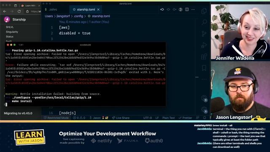Image resolution: width=270 pixels, height=152 pixels.
Task: Click the disabled = true line
Action: (75, 33)
